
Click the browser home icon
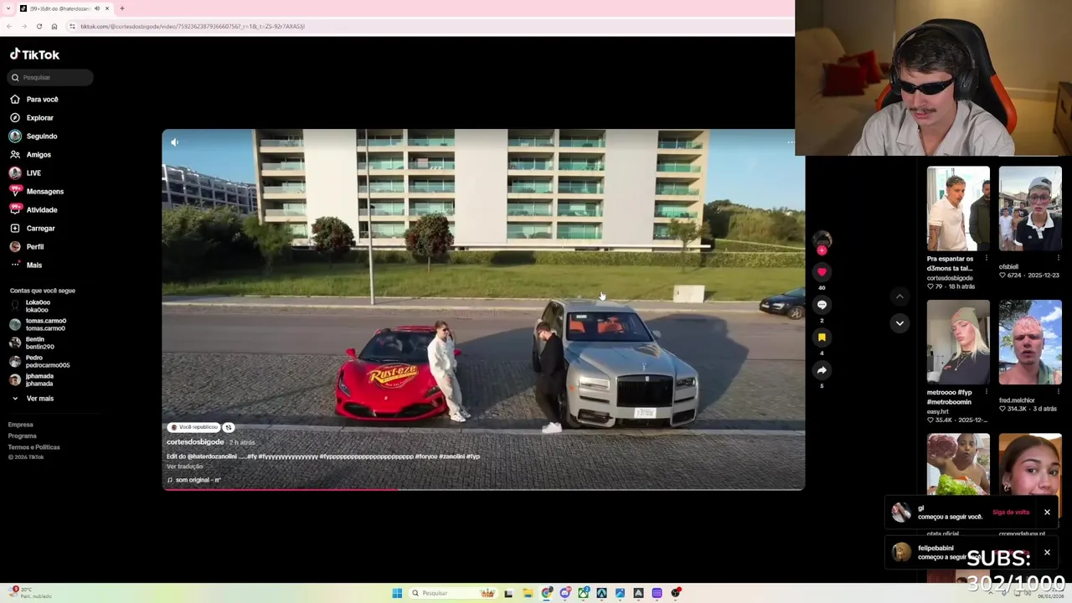tap(54, 26)
